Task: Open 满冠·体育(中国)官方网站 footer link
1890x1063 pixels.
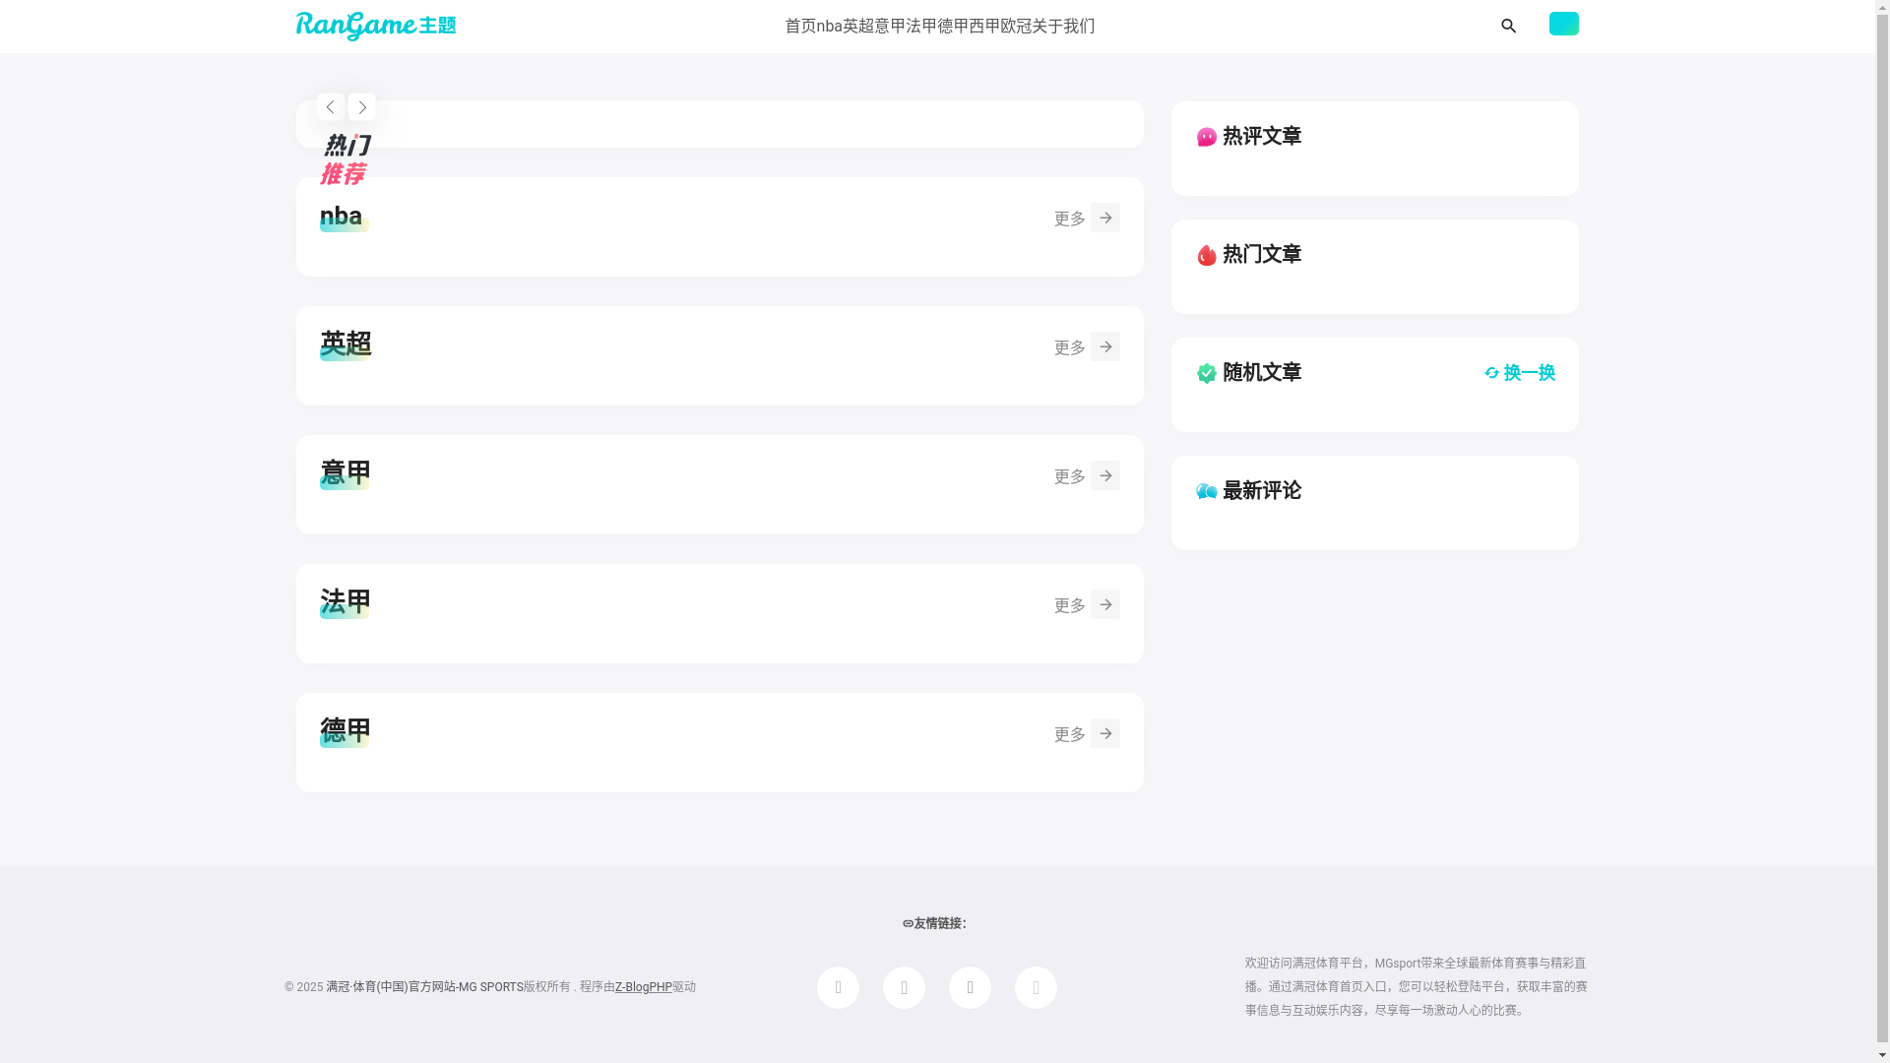Action: (x=424, y=987)
